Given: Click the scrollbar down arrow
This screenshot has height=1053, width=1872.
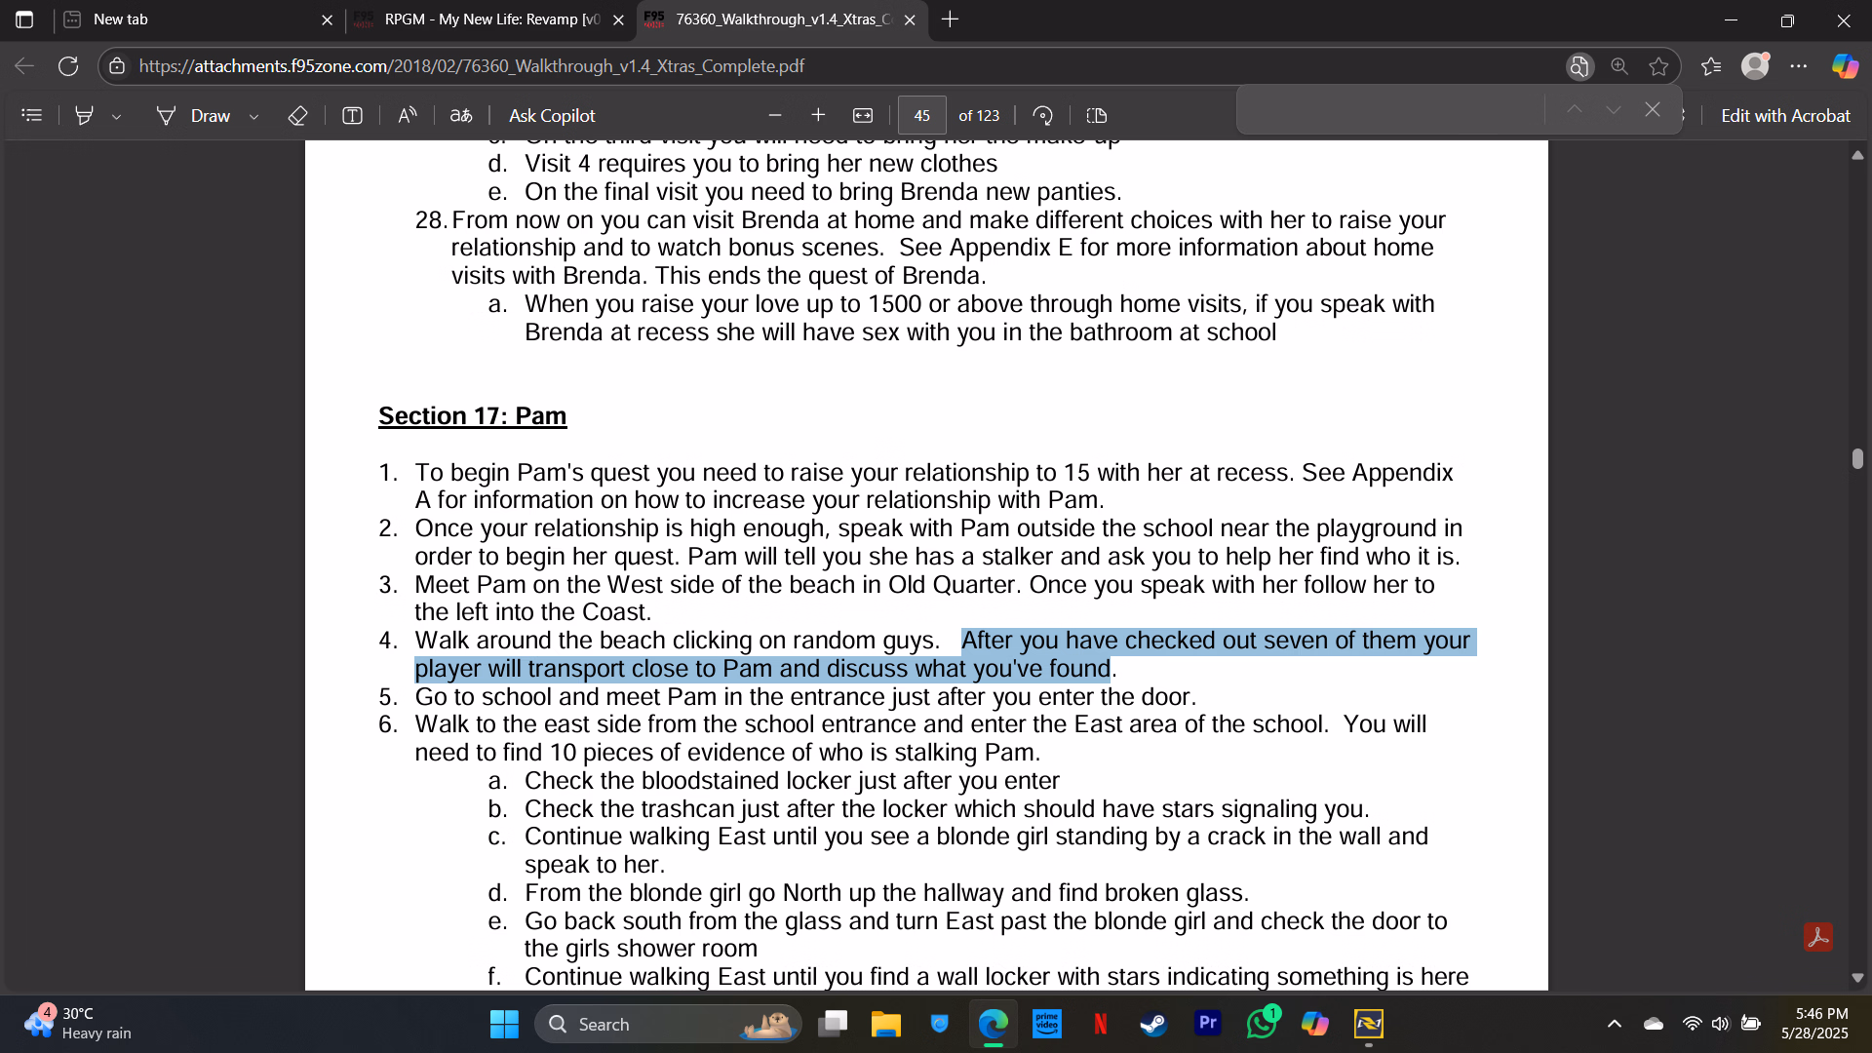Looking at the screenshot, I should coord(1857,978).
